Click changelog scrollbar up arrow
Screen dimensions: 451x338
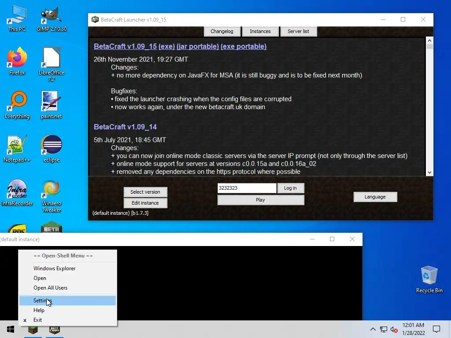tap(429, 40)
